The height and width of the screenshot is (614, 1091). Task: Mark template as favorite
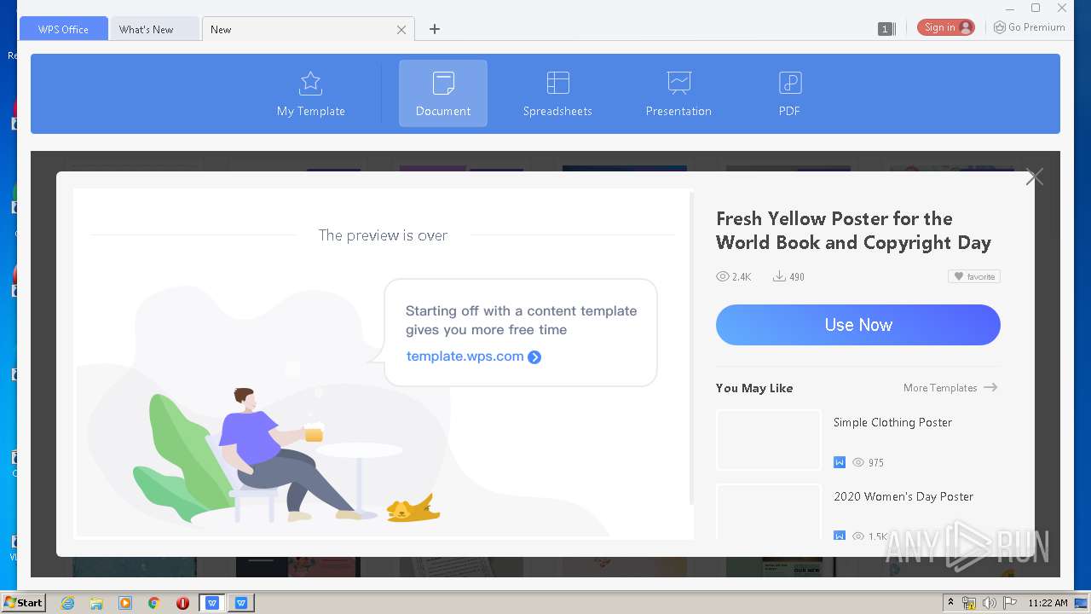tap(973, 276)
